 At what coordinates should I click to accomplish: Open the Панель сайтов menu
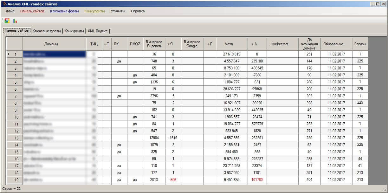click(x=32, y=11)
